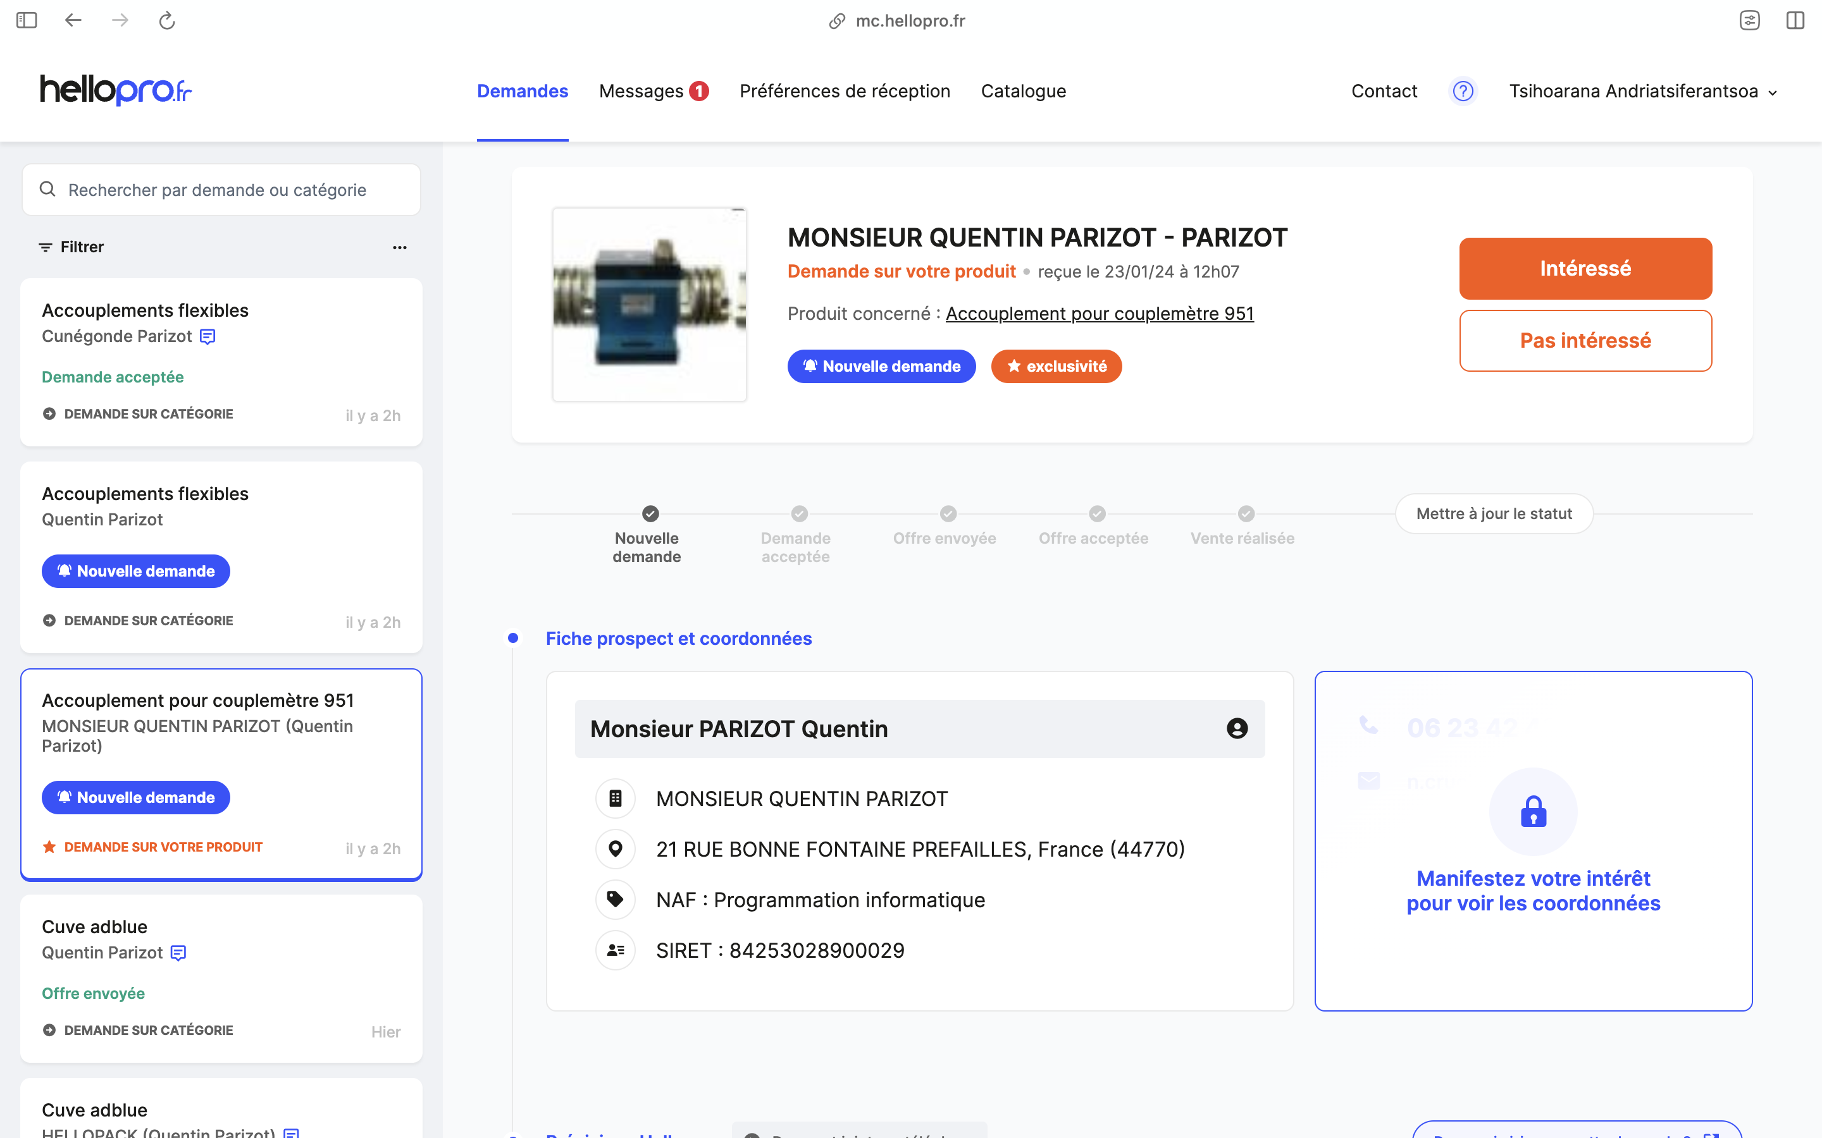Click the exclusivité badge
The width and height of the screenshot is (1822, 1138).
click(x=1057, y=367)
